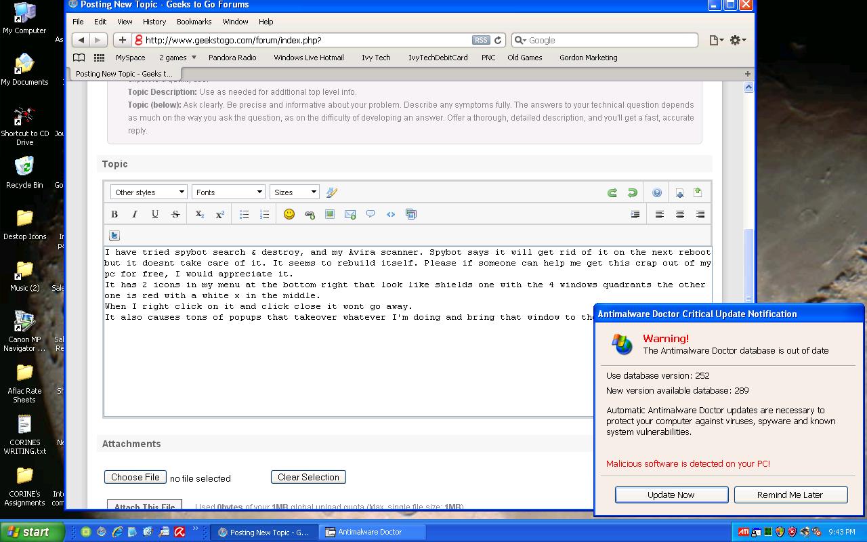
Task: Go back to the previous page
Action: [81, 40]
